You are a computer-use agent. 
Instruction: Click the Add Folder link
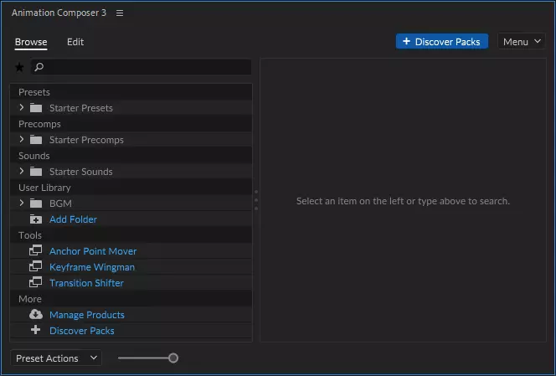[73, 219]
